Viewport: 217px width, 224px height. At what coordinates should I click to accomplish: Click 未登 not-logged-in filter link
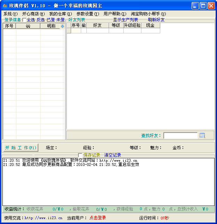click(61, 20)
